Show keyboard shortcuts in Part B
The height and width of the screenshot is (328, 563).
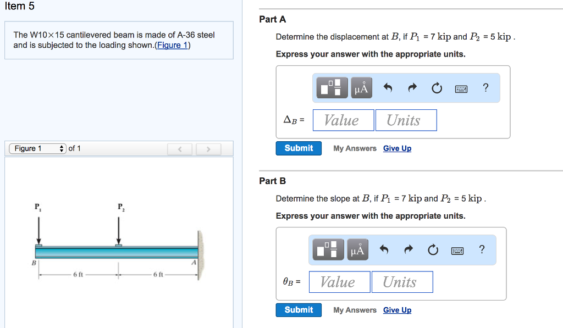[457, 251]
